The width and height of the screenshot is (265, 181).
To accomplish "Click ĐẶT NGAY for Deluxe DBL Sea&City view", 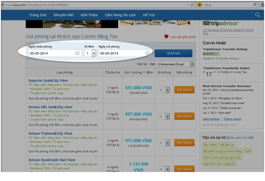I will point(184,116).
